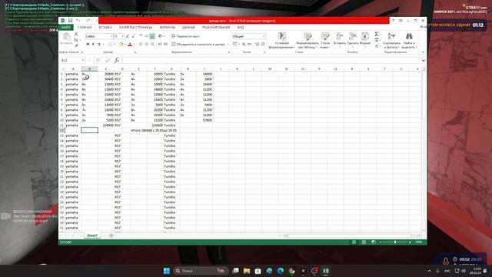
Task: Switch to Page Layout view in status bar
Action: click(x=364, y=242)
